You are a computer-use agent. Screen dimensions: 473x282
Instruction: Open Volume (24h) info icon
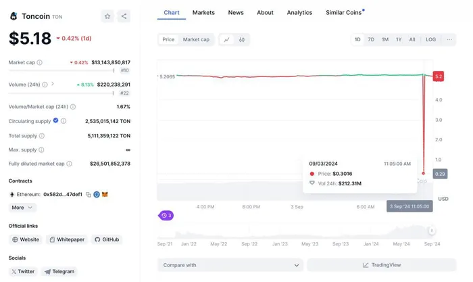[45, 85]
